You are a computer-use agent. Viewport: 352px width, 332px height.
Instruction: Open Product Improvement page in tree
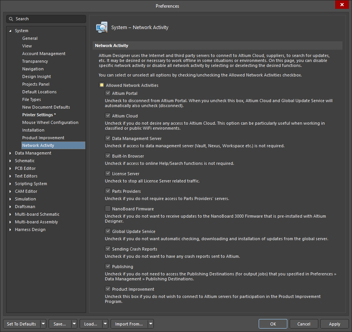click(x=43, y=138)
